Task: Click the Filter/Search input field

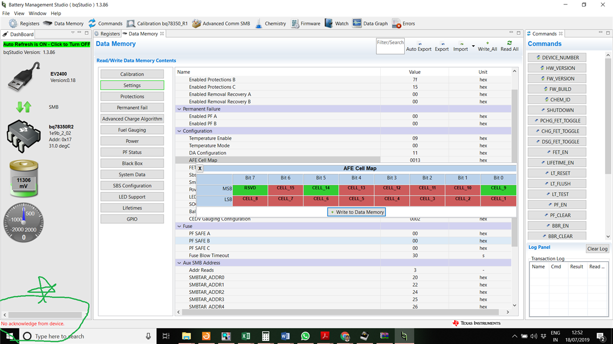Action: click(x=390, y=46)
